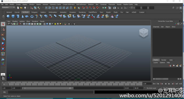
Task: Click the single perspective view layout icon
Action: pos(3,74)
